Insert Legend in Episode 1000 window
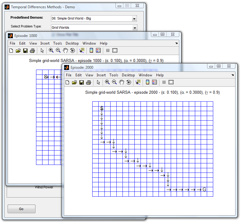 (98, 50)
